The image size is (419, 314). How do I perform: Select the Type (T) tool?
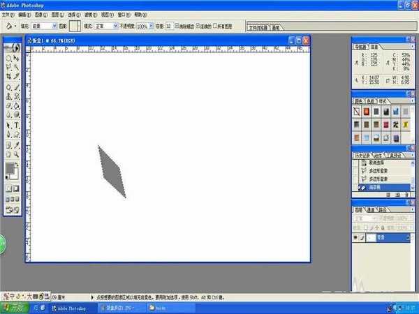tap(17, 125)
